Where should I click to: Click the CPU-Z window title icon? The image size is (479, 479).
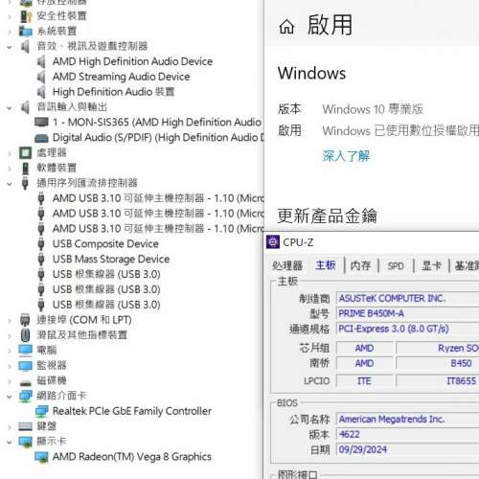[x=273, y=242]
